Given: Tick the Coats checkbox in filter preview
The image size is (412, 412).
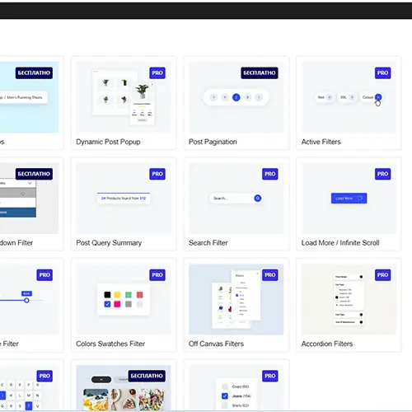Looking at the screenshot, I should [225, 386].
